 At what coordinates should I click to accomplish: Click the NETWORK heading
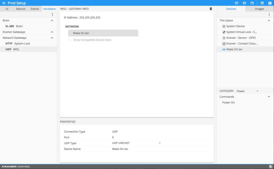tap(72, 27)
